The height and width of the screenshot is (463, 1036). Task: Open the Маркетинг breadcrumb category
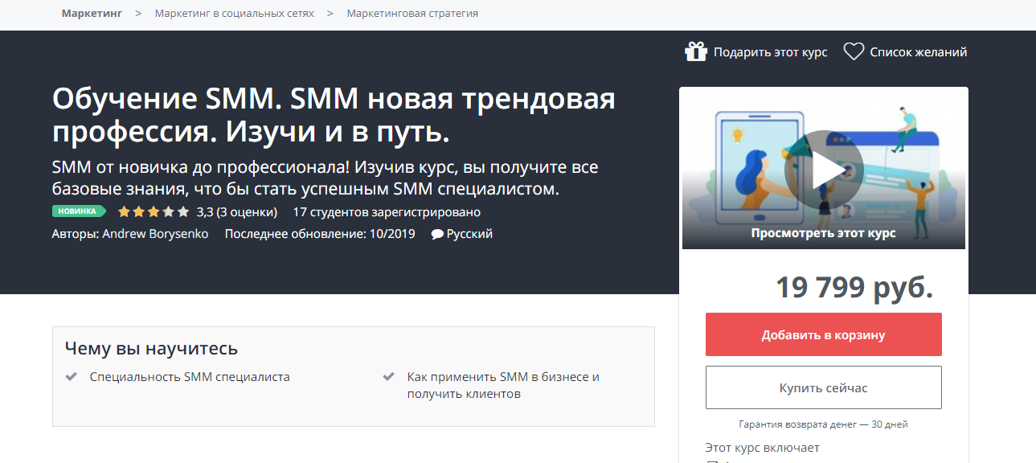(x=92, y=14)
